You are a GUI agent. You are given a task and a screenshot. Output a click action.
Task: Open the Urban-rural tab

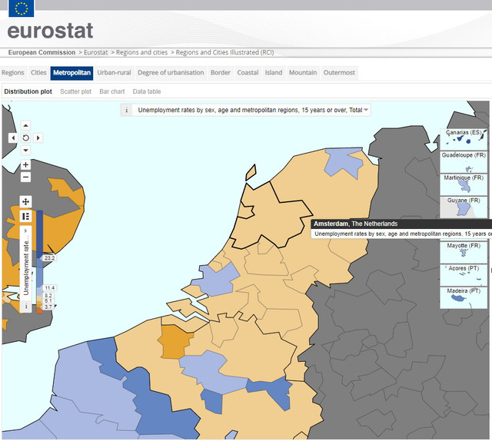click(x=114, y=73)
